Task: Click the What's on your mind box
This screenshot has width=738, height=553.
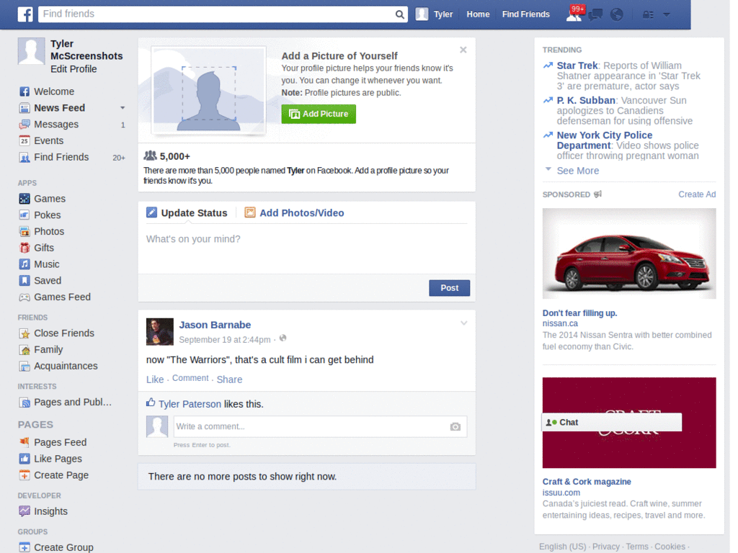Action: coord(306,250)
